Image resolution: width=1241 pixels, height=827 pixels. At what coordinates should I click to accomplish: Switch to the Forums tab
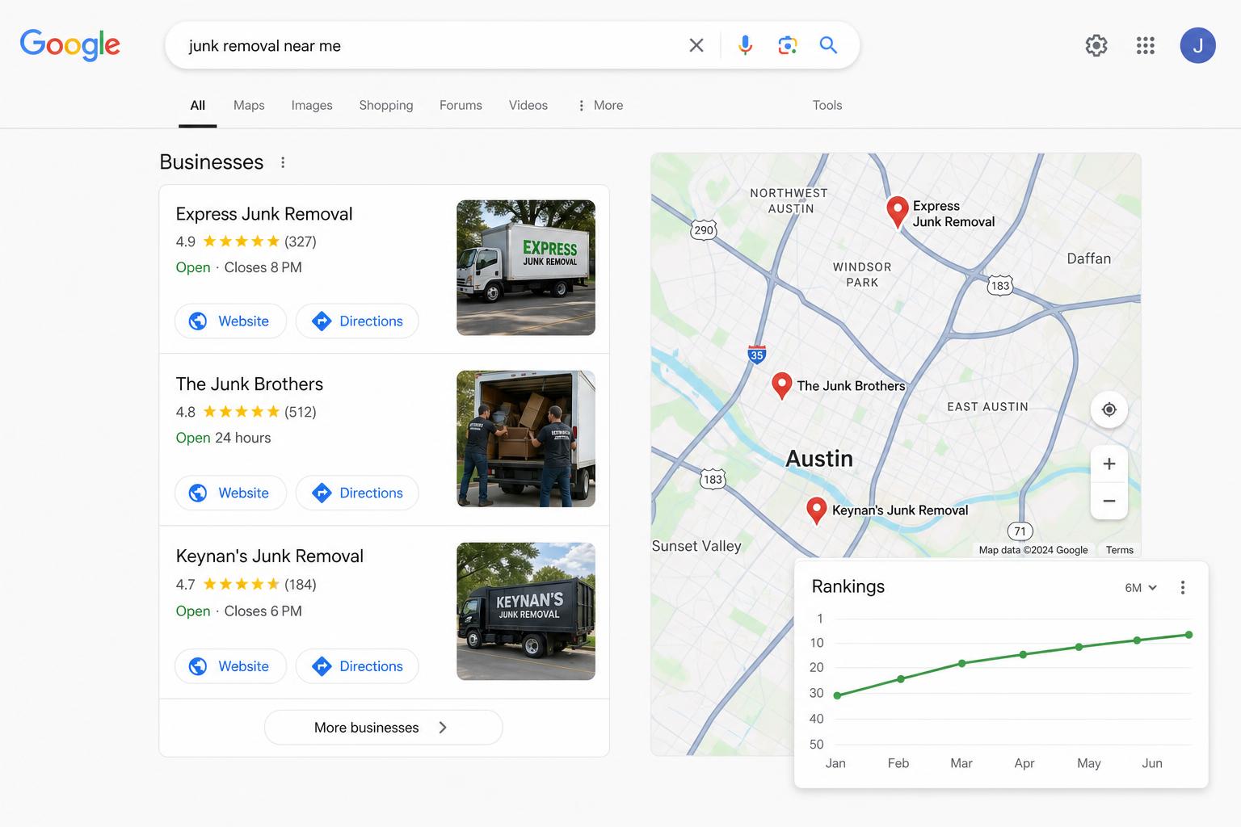[x=461, y=105]
